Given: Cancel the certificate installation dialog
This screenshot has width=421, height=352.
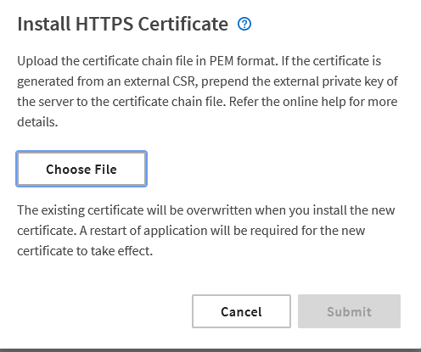Looking at the screenshot, I should coord(241,311).
